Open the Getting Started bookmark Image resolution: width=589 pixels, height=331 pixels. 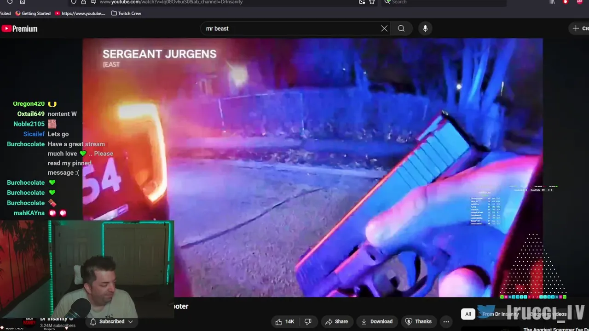point(33,13)
